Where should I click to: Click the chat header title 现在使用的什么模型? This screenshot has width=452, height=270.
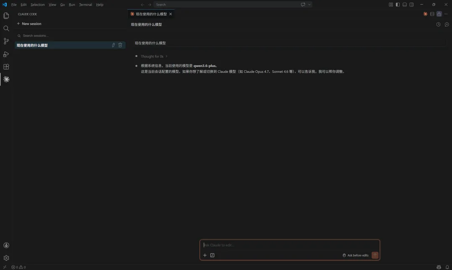[x=146, y=25]
